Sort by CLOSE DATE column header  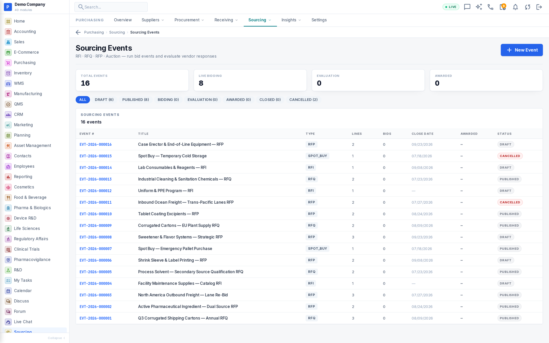(422, 134)
